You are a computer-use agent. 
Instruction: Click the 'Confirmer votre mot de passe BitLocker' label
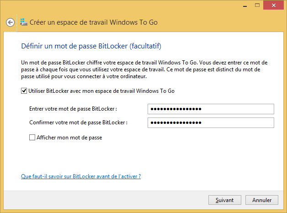tap(78, 122)
